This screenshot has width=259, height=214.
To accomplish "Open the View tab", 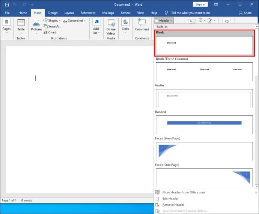I will pos(140,13).
